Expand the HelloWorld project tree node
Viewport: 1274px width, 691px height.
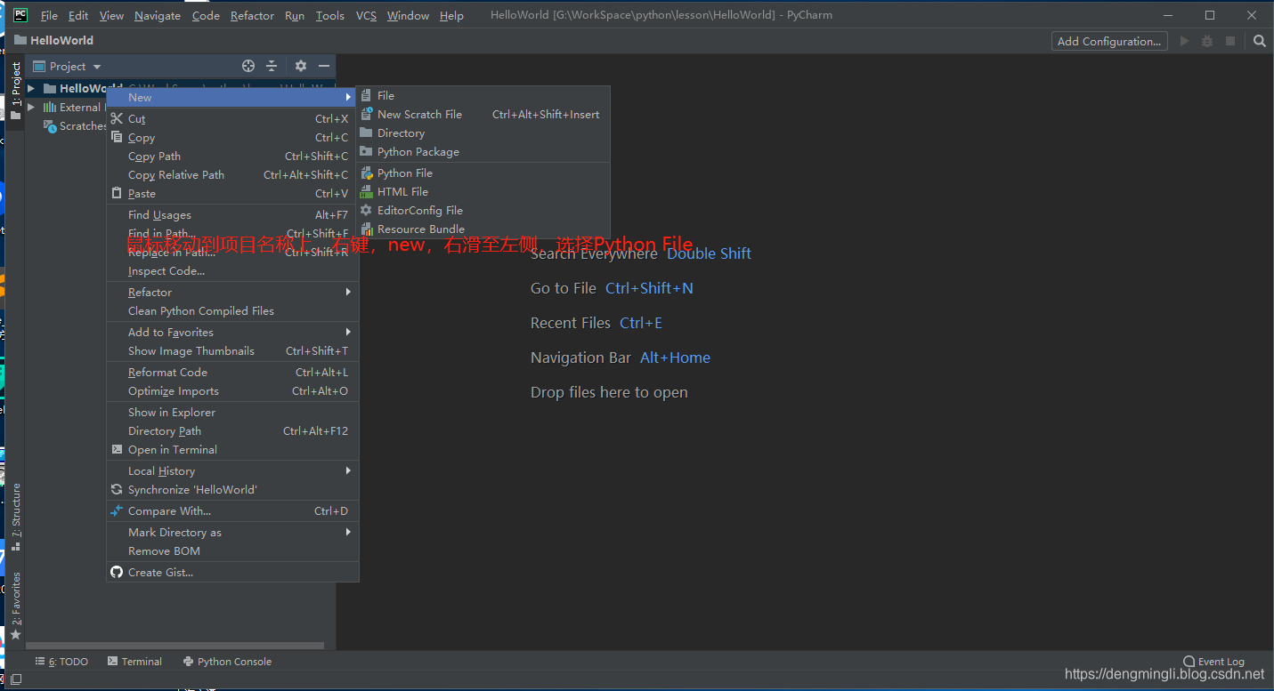point(31,88)
